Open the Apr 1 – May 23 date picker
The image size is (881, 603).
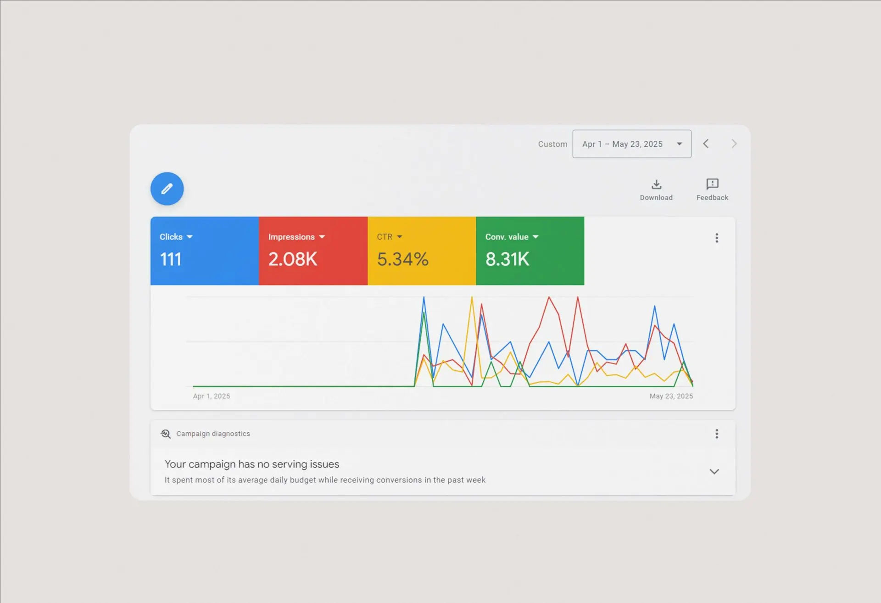(631, 144)
